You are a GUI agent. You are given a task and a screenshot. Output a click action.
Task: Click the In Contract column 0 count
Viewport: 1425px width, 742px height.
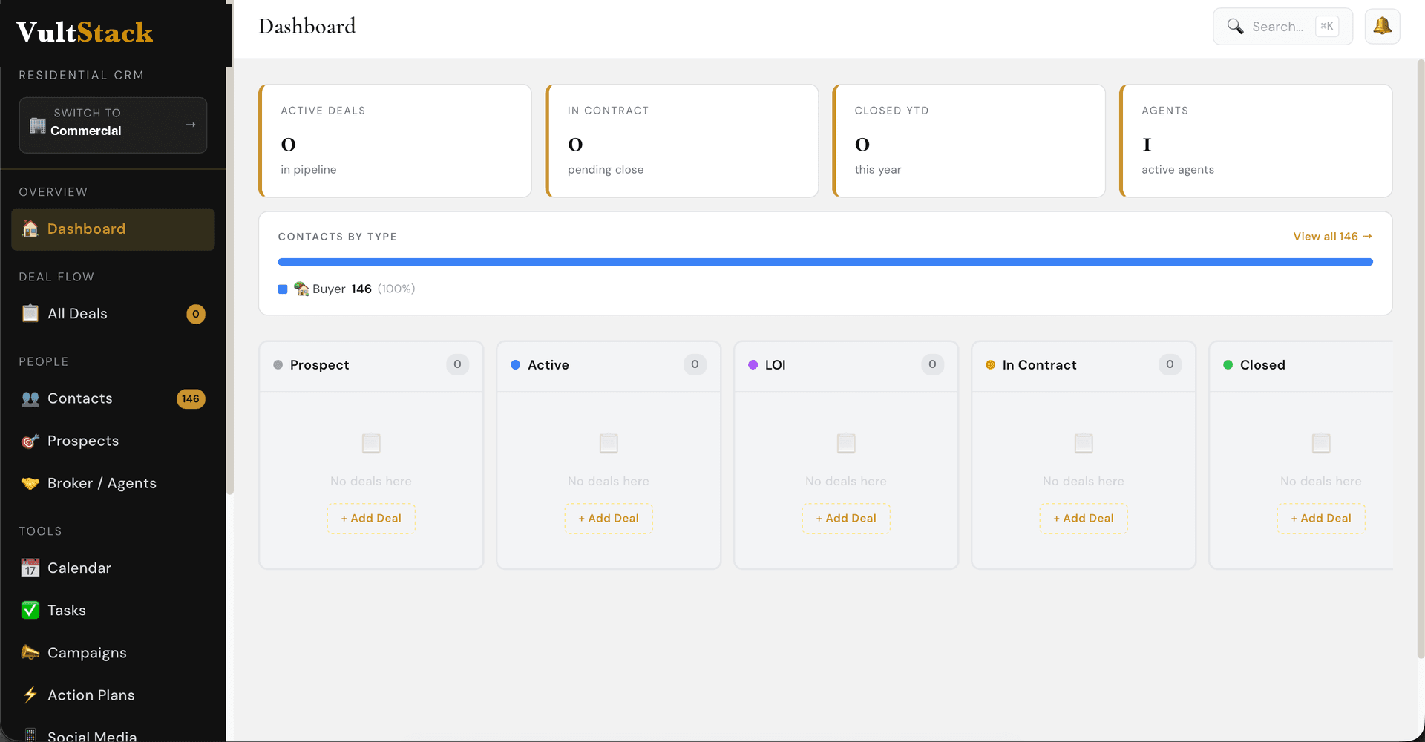[x=1170, y=364]
